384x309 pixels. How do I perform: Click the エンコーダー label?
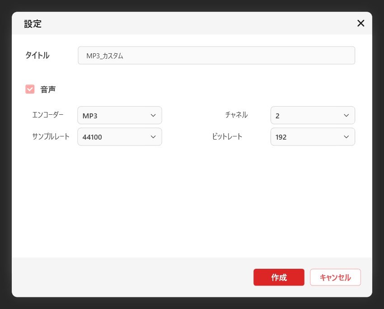[48, 115]
